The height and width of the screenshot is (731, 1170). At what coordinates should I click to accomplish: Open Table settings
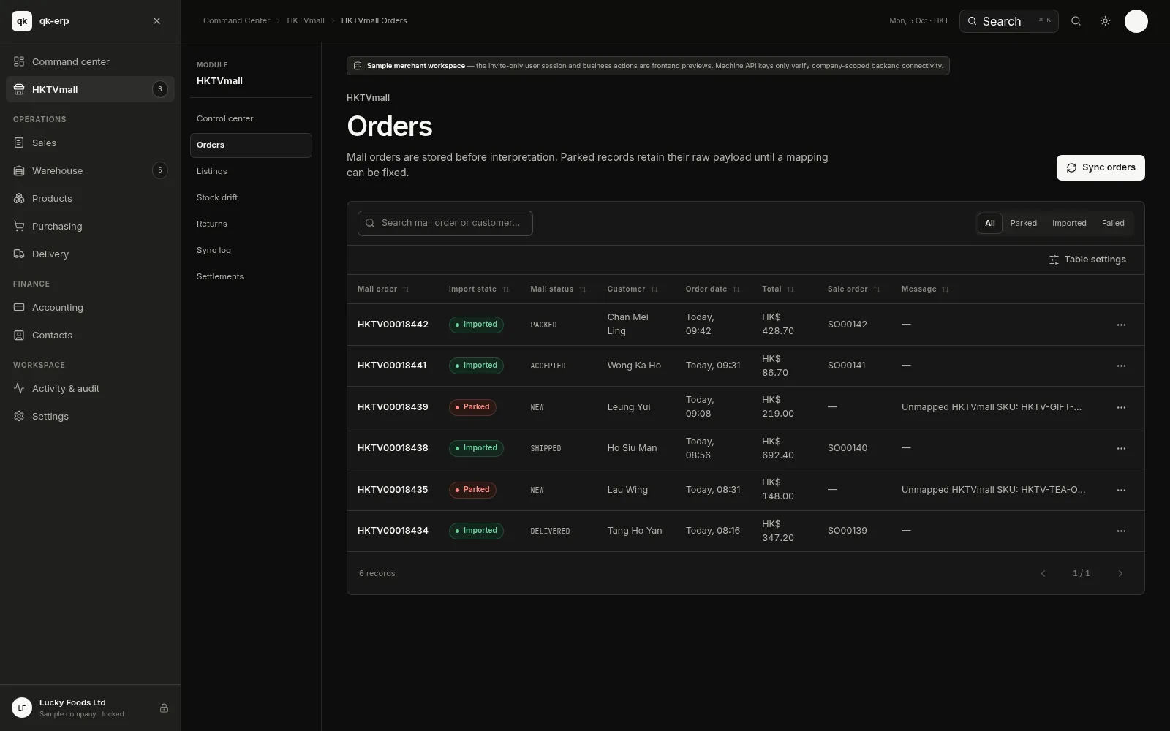1087,260
